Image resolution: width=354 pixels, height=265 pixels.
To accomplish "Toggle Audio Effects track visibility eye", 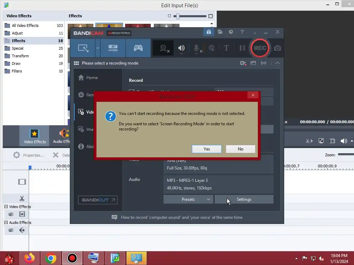I will 11,230.
